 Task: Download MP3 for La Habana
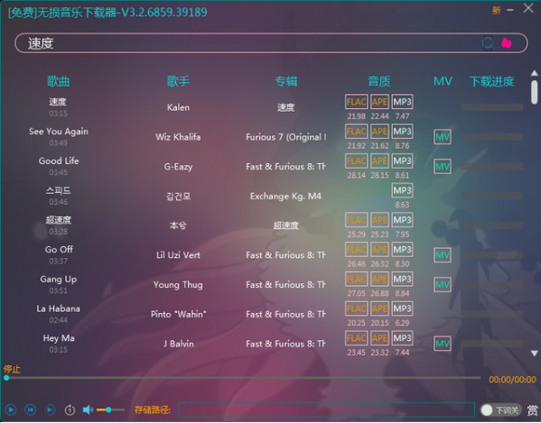402,308
